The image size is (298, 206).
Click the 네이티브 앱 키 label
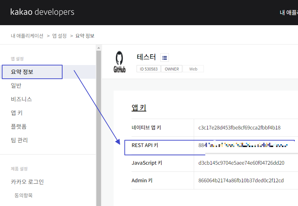[x=146, y=128]
